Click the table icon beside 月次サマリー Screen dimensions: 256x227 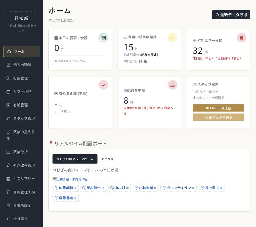(8, 179)
